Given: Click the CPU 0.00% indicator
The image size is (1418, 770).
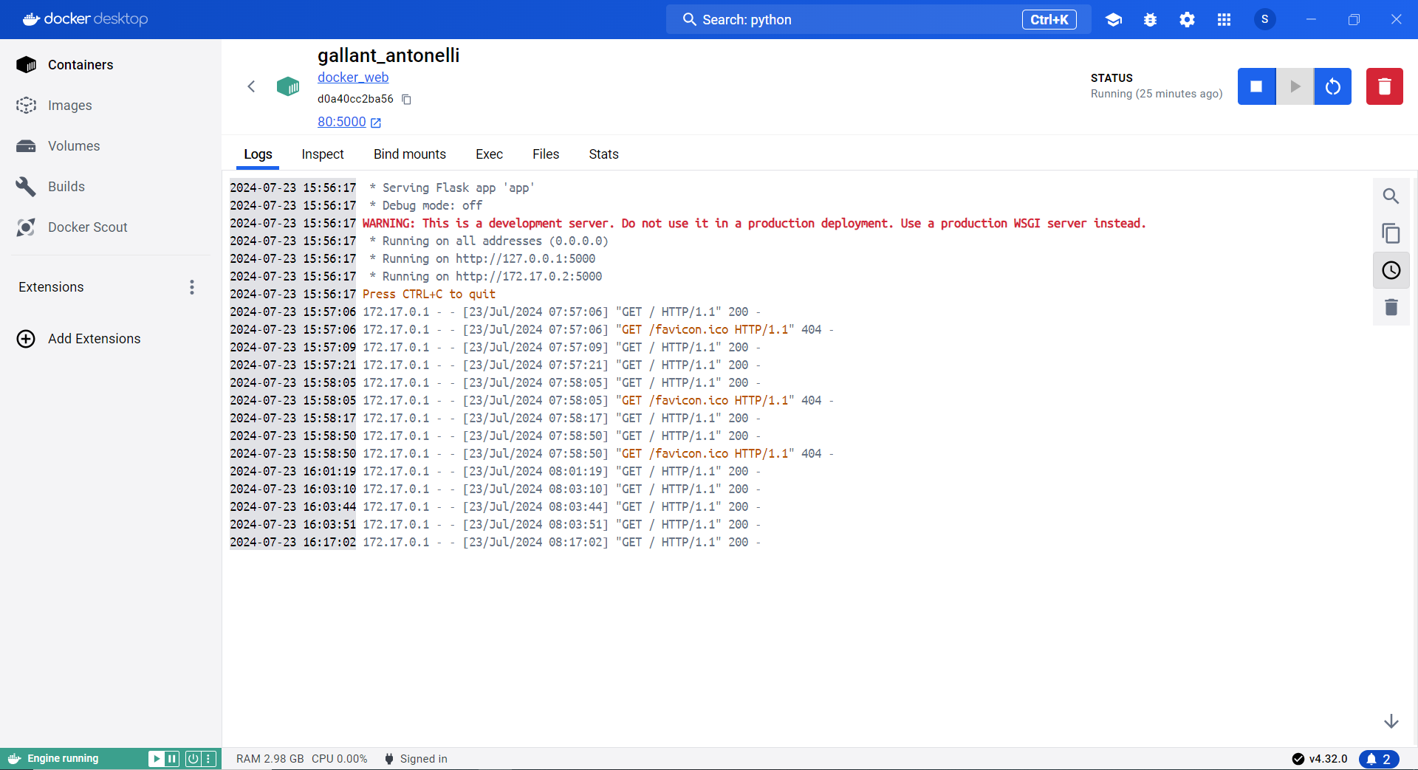Looking at the screenshot, I should [x=340, y=759].
